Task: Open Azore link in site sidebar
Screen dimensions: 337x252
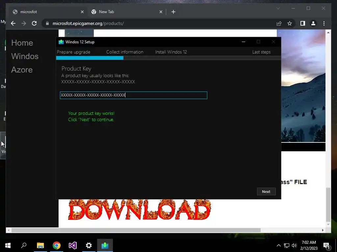Action: click(x=22, y=70)
